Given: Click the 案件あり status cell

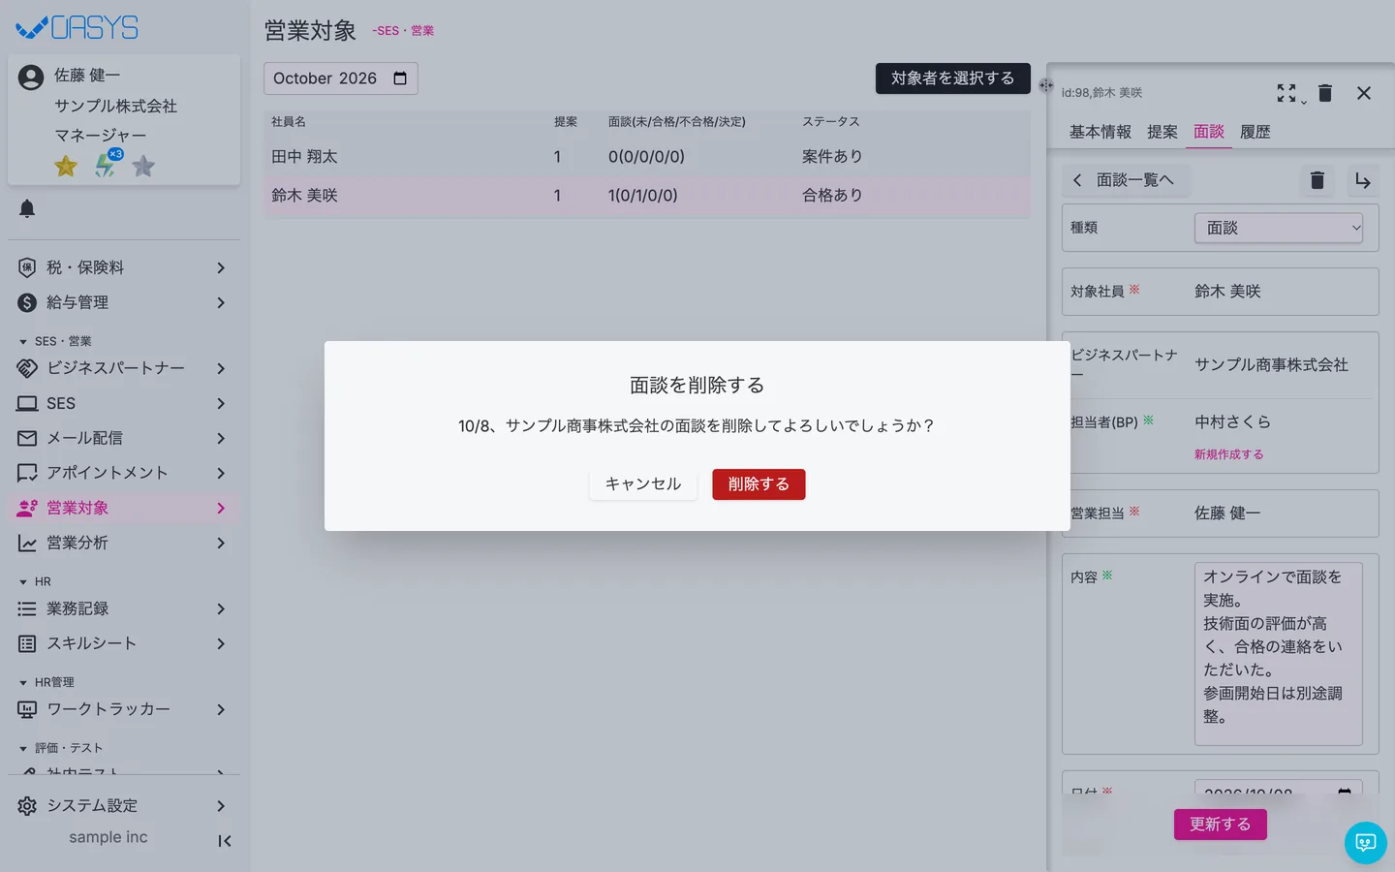Looking at the screenshot, I should click(832, 157).
